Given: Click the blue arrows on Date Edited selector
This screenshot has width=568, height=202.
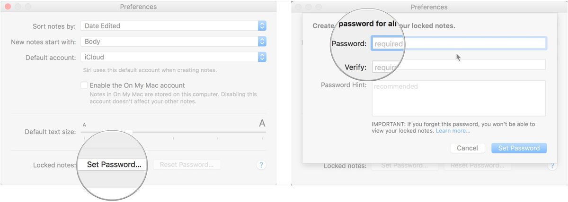Looking at the screenshot, I should point(262,26).
